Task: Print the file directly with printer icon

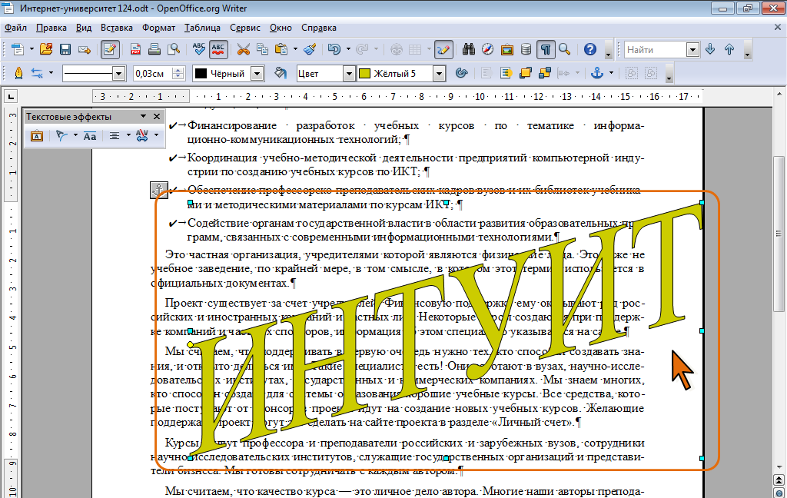Action: coord(154,49)
